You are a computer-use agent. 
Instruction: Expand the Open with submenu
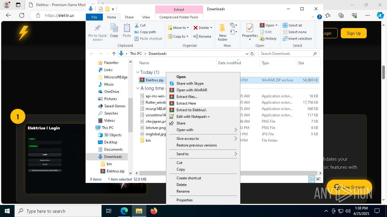(x=203, y=130)
